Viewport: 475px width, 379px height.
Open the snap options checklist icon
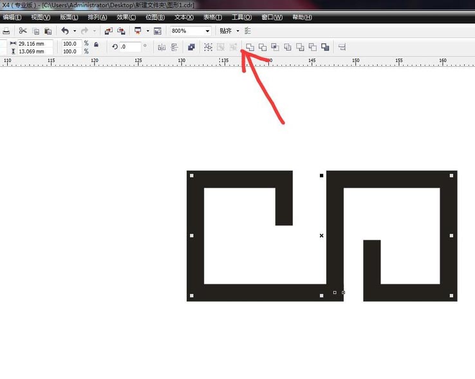click(248, 31)
